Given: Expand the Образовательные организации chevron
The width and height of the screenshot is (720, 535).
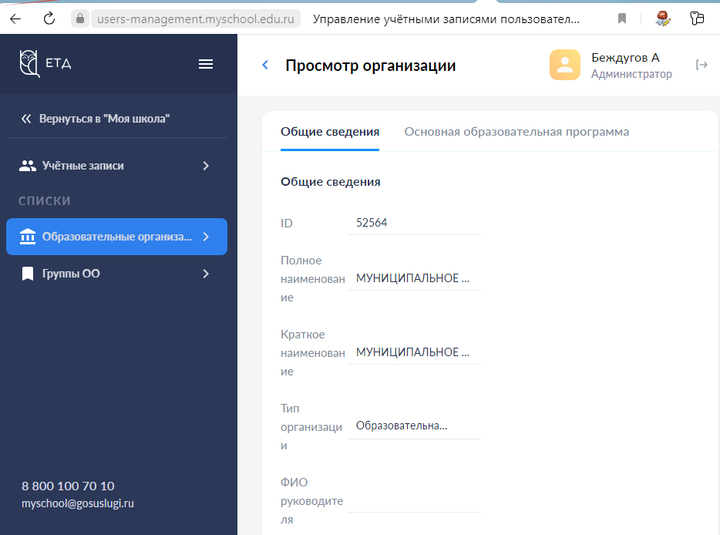Looking at the screenshot, I should click(x=206, y=237).
